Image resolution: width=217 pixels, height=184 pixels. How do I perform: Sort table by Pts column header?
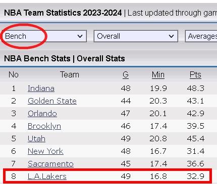point(195,75)
